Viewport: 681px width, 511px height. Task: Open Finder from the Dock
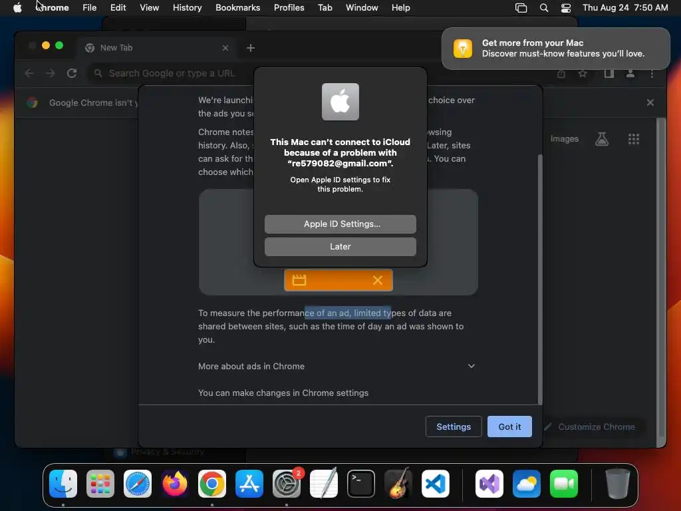pyautogui.click(x=63, y=484)
